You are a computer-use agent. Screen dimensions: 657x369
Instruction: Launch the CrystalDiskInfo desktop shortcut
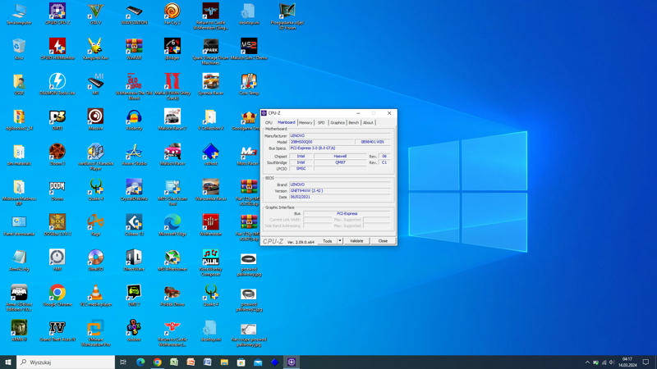coord(134,189)
